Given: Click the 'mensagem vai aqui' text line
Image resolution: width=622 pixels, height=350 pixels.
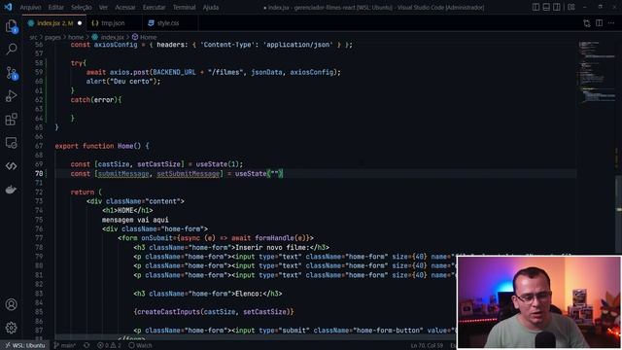Looking at the screenshot, I should 135,220.
